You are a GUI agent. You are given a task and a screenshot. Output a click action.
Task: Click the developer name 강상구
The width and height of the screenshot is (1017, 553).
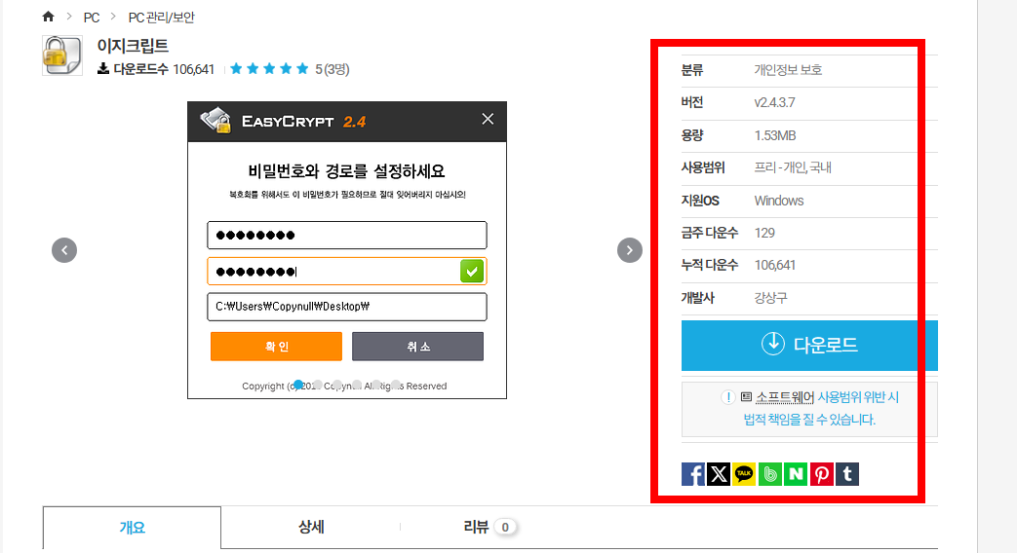770,298
